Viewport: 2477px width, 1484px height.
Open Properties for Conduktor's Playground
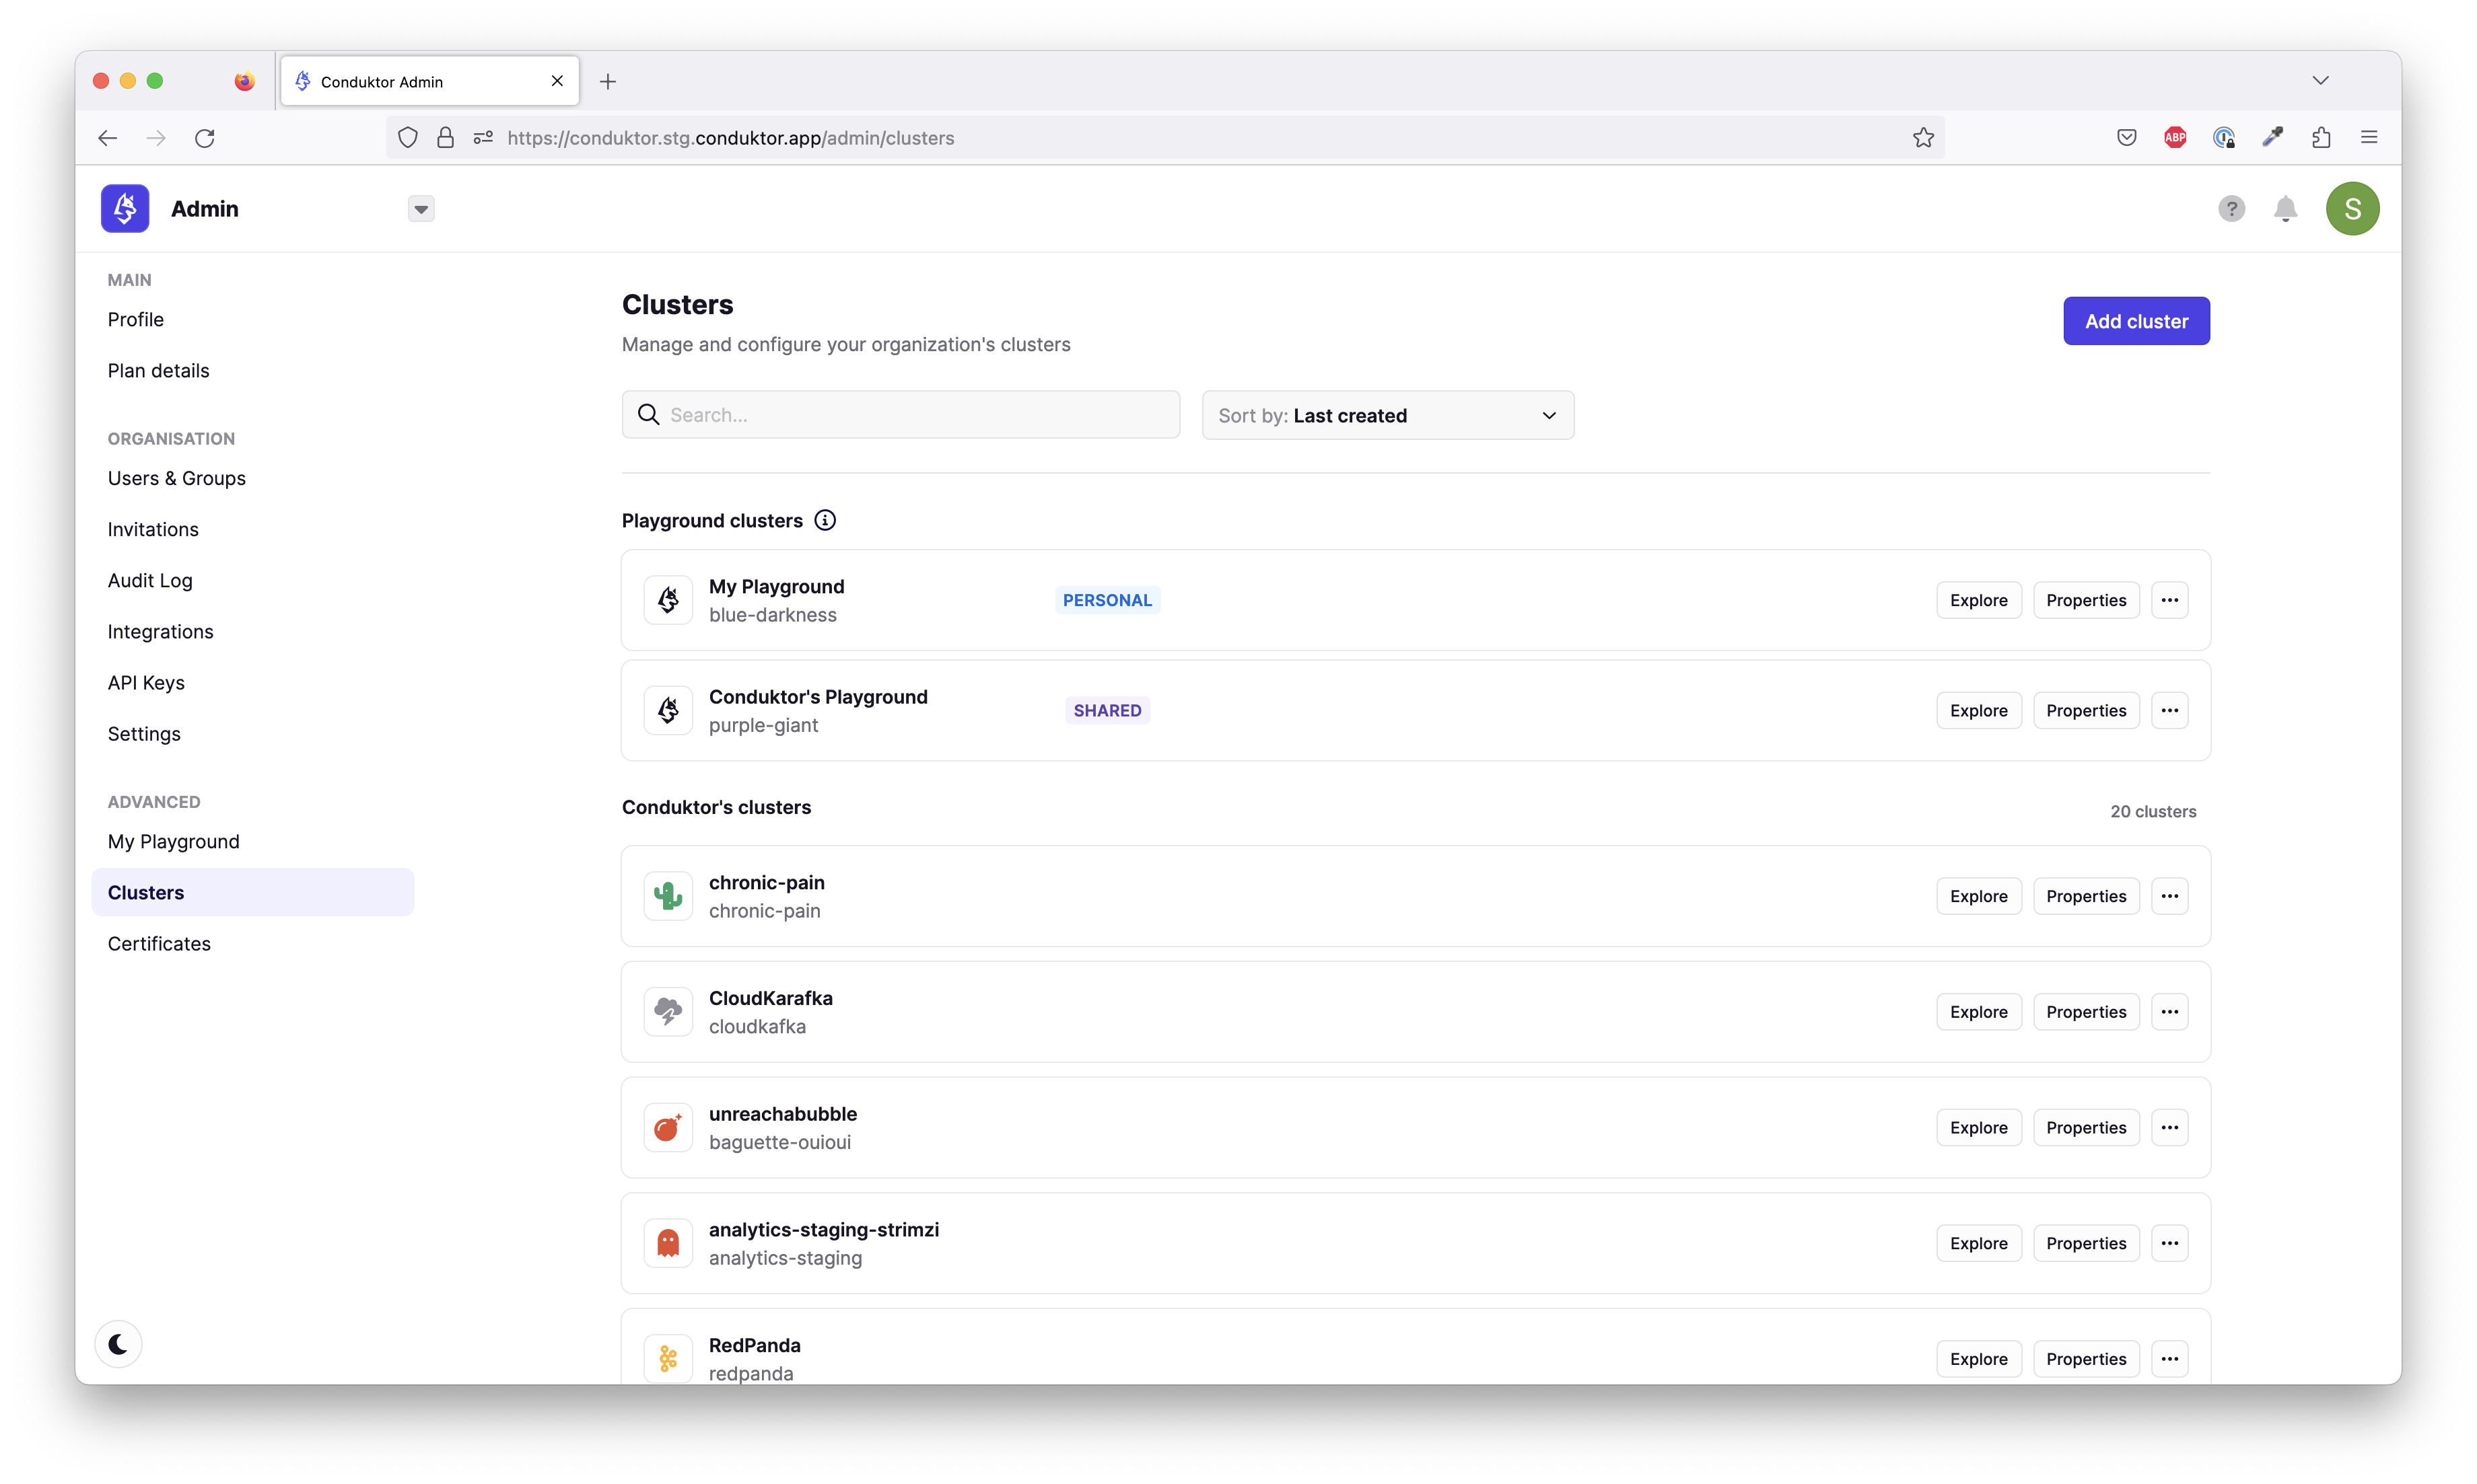(2086, 710)
